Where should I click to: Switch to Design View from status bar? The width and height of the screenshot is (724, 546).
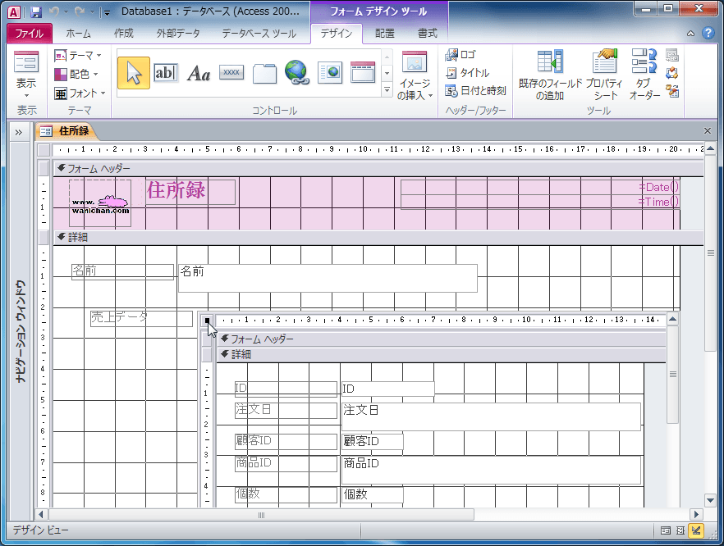click(x=696, y=530)
